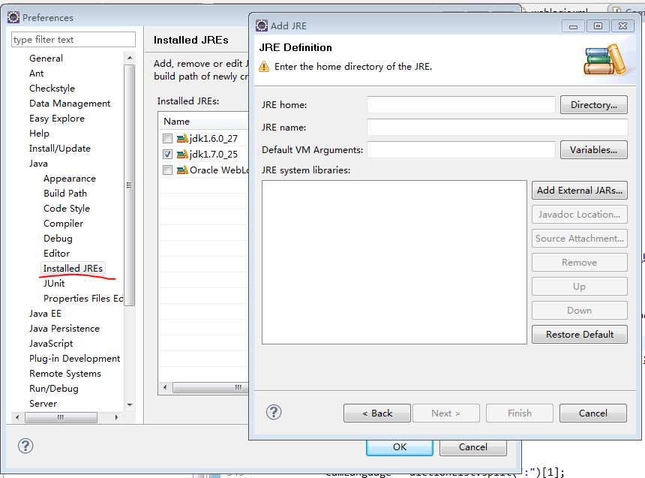This screenshot has width=645, height=478.
Task: Go to previous page with Back button
Action: pyautogui.click(x=377, y=413)
